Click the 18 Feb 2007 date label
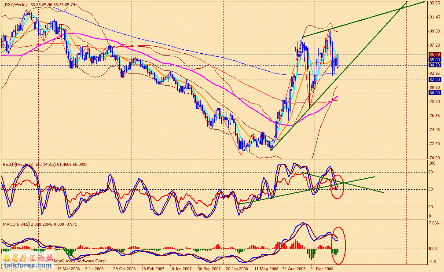Image resolution: width=444 pixels, height=272 pixels. click(153, 268)
